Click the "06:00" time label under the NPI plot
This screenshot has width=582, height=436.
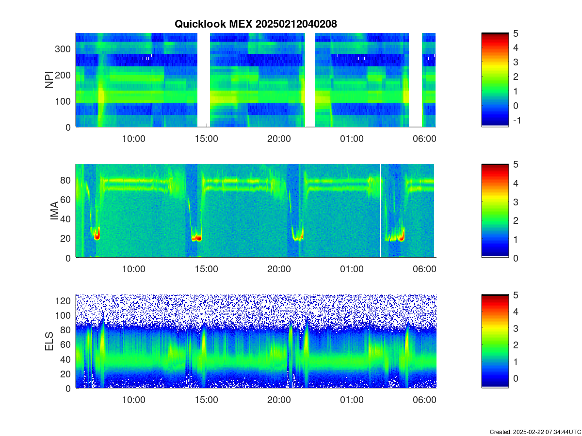(424, 139)
